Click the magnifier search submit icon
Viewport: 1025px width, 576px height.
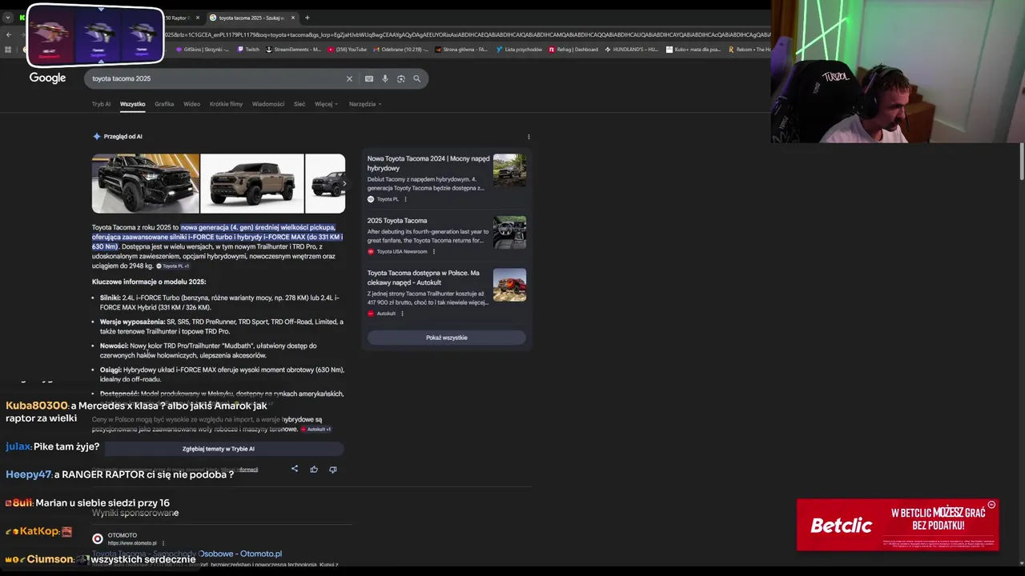point(416,78)
